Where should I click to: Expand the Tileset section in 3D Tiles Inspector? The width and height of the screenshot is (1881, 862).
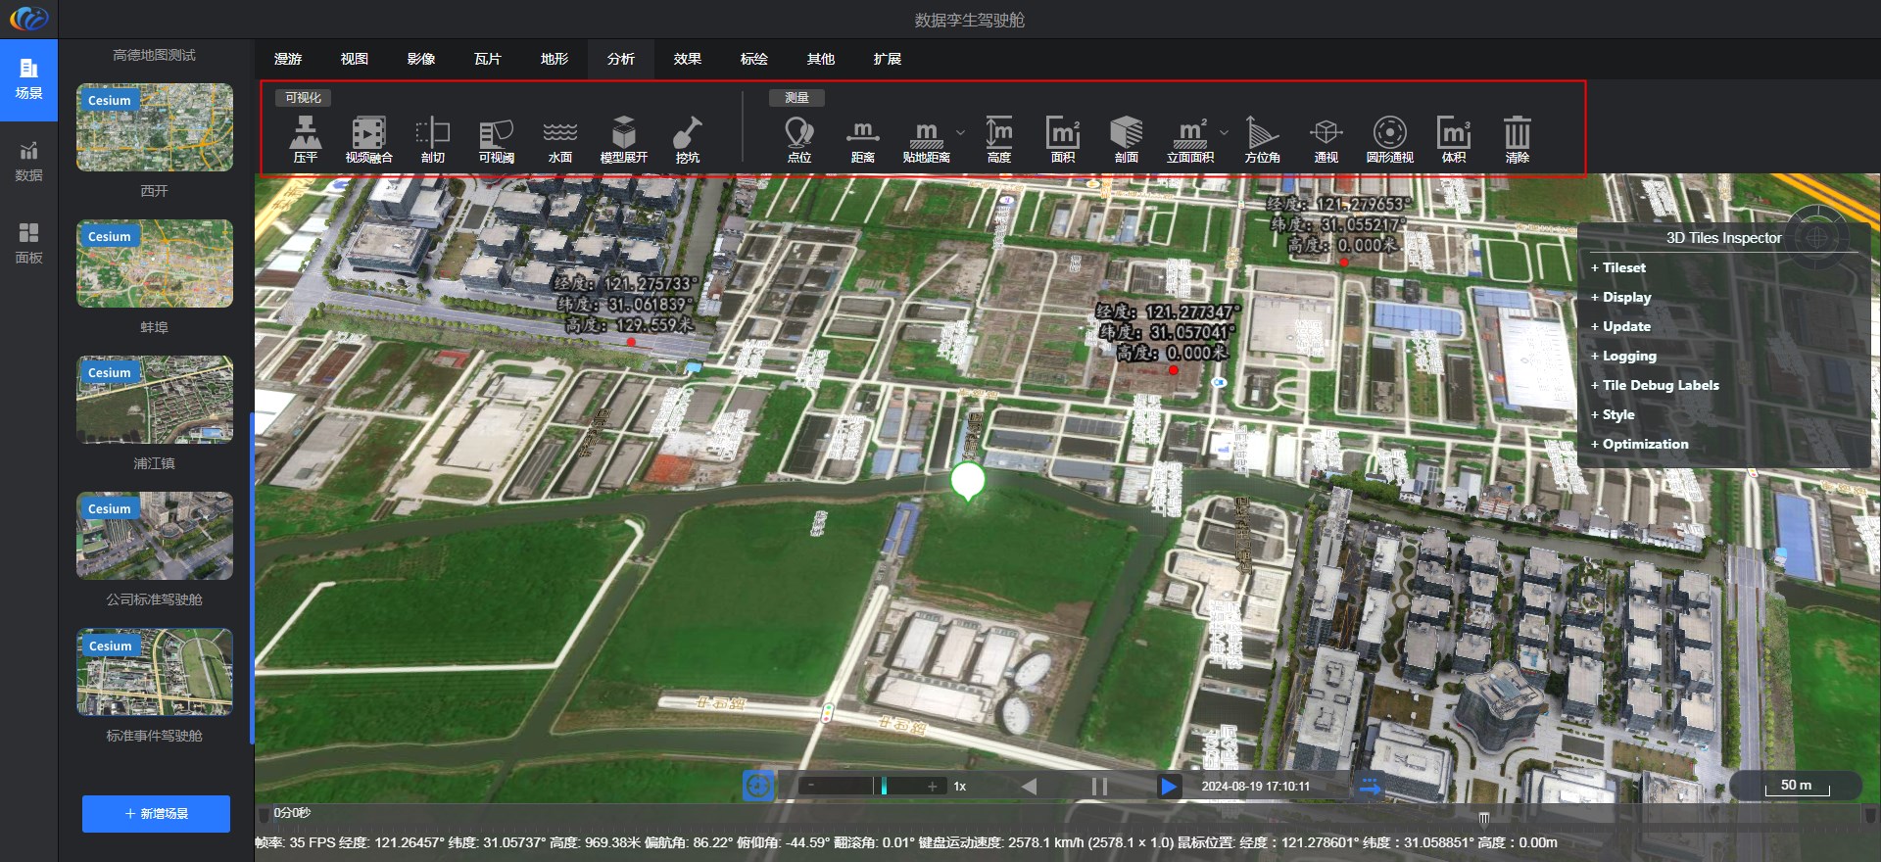(1623, 267)
